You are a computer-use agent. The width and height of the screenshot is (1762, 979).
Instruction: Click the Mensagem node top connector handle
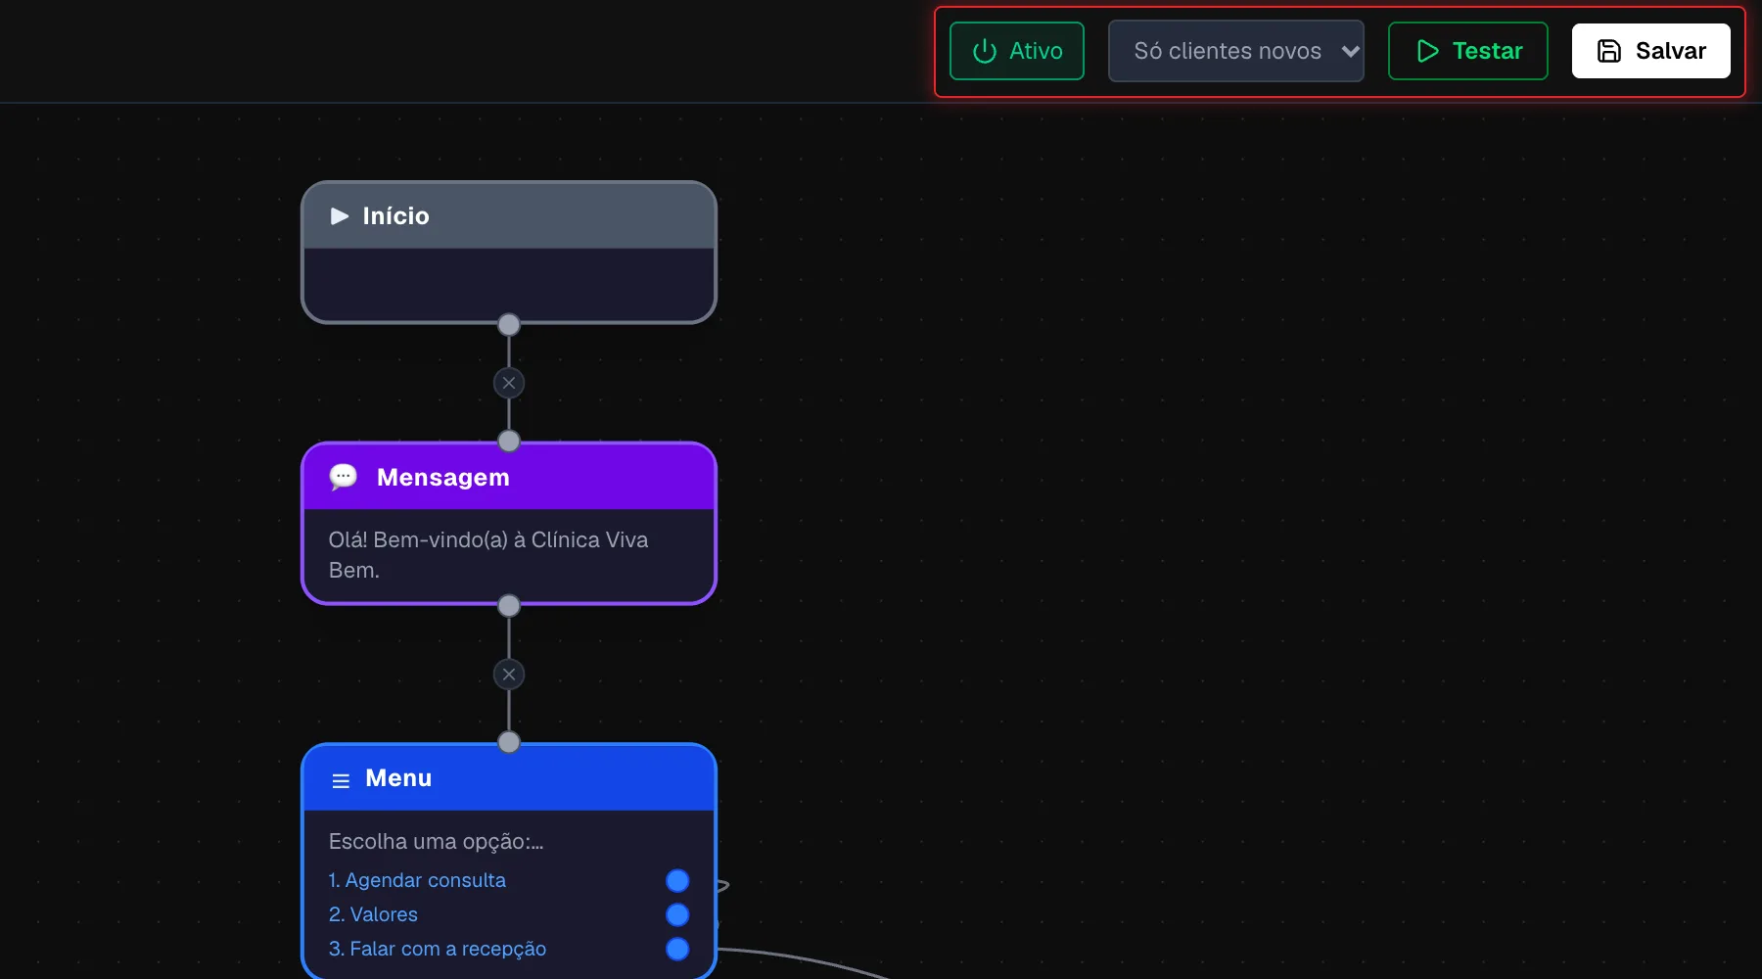click(x=509, y=442)
